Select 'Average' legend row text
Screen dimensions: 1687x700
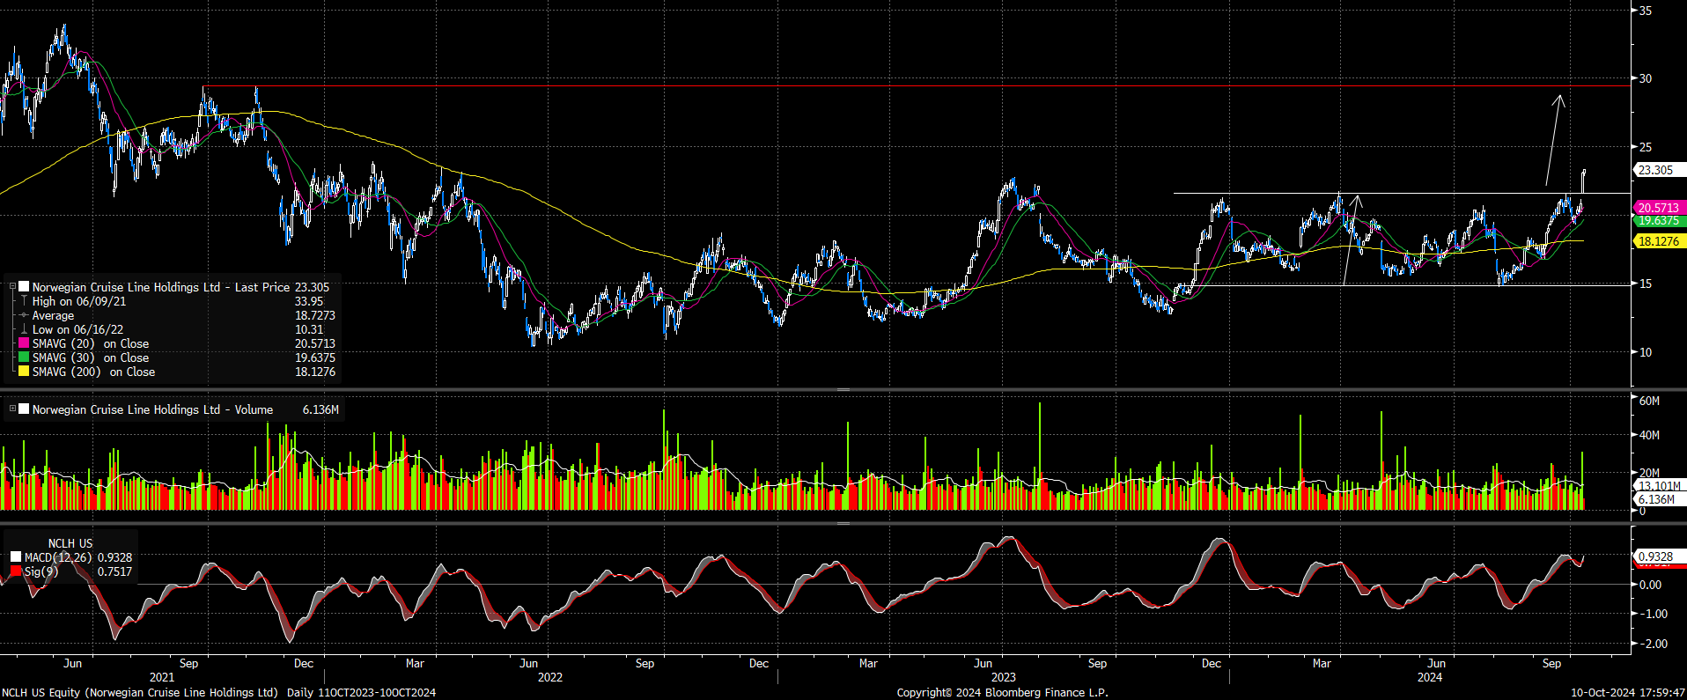click(x=53, y=315)
